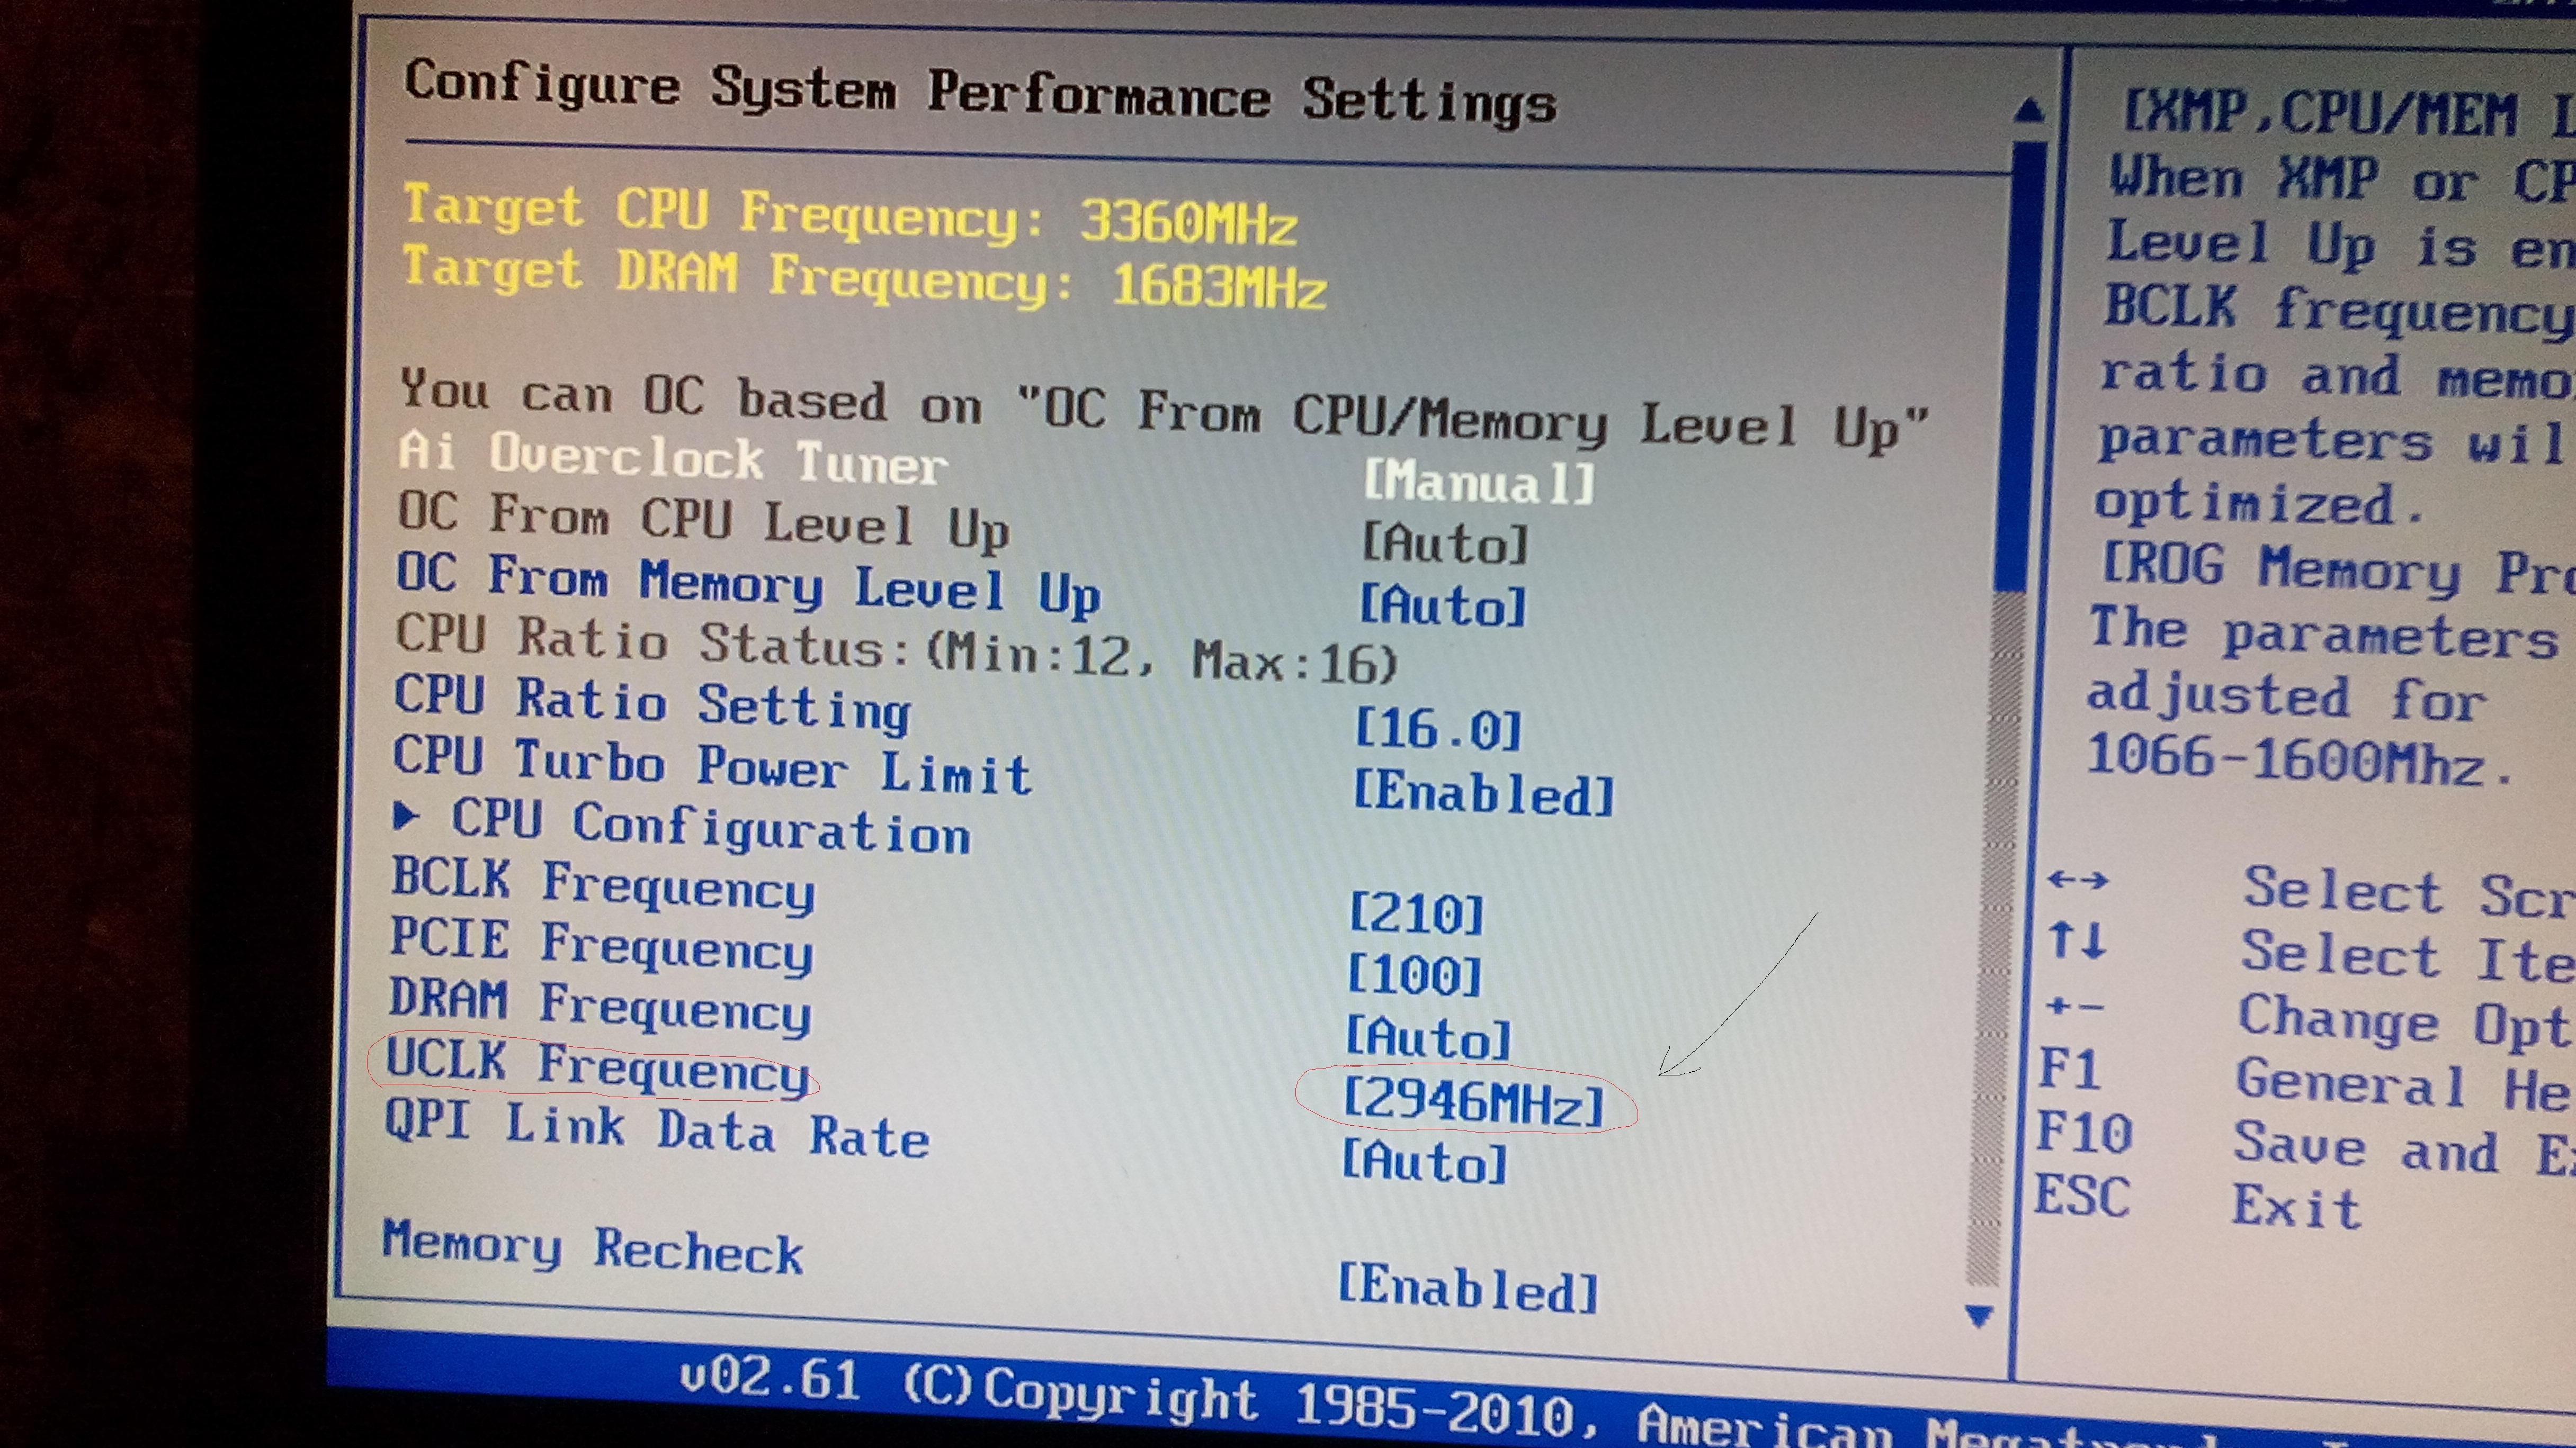Viewport: 2576px width, 1448px height.
Task: Click the up-down Select Item arrows icon
Action: coord(2076,940)
